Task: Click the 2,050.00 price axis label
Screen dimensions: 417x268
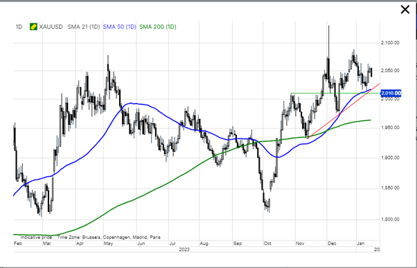Action: click(x=390, y=70)
